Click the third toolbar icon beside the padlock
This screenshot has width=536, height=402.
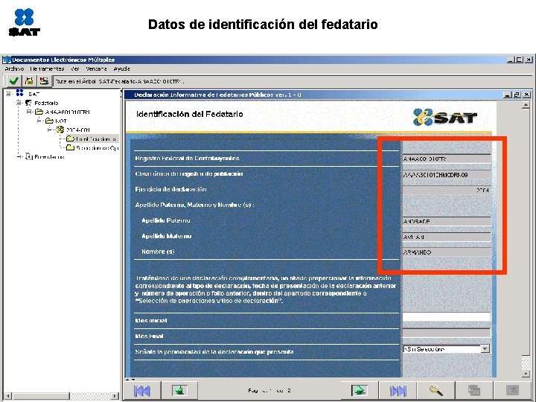point(44,81)
